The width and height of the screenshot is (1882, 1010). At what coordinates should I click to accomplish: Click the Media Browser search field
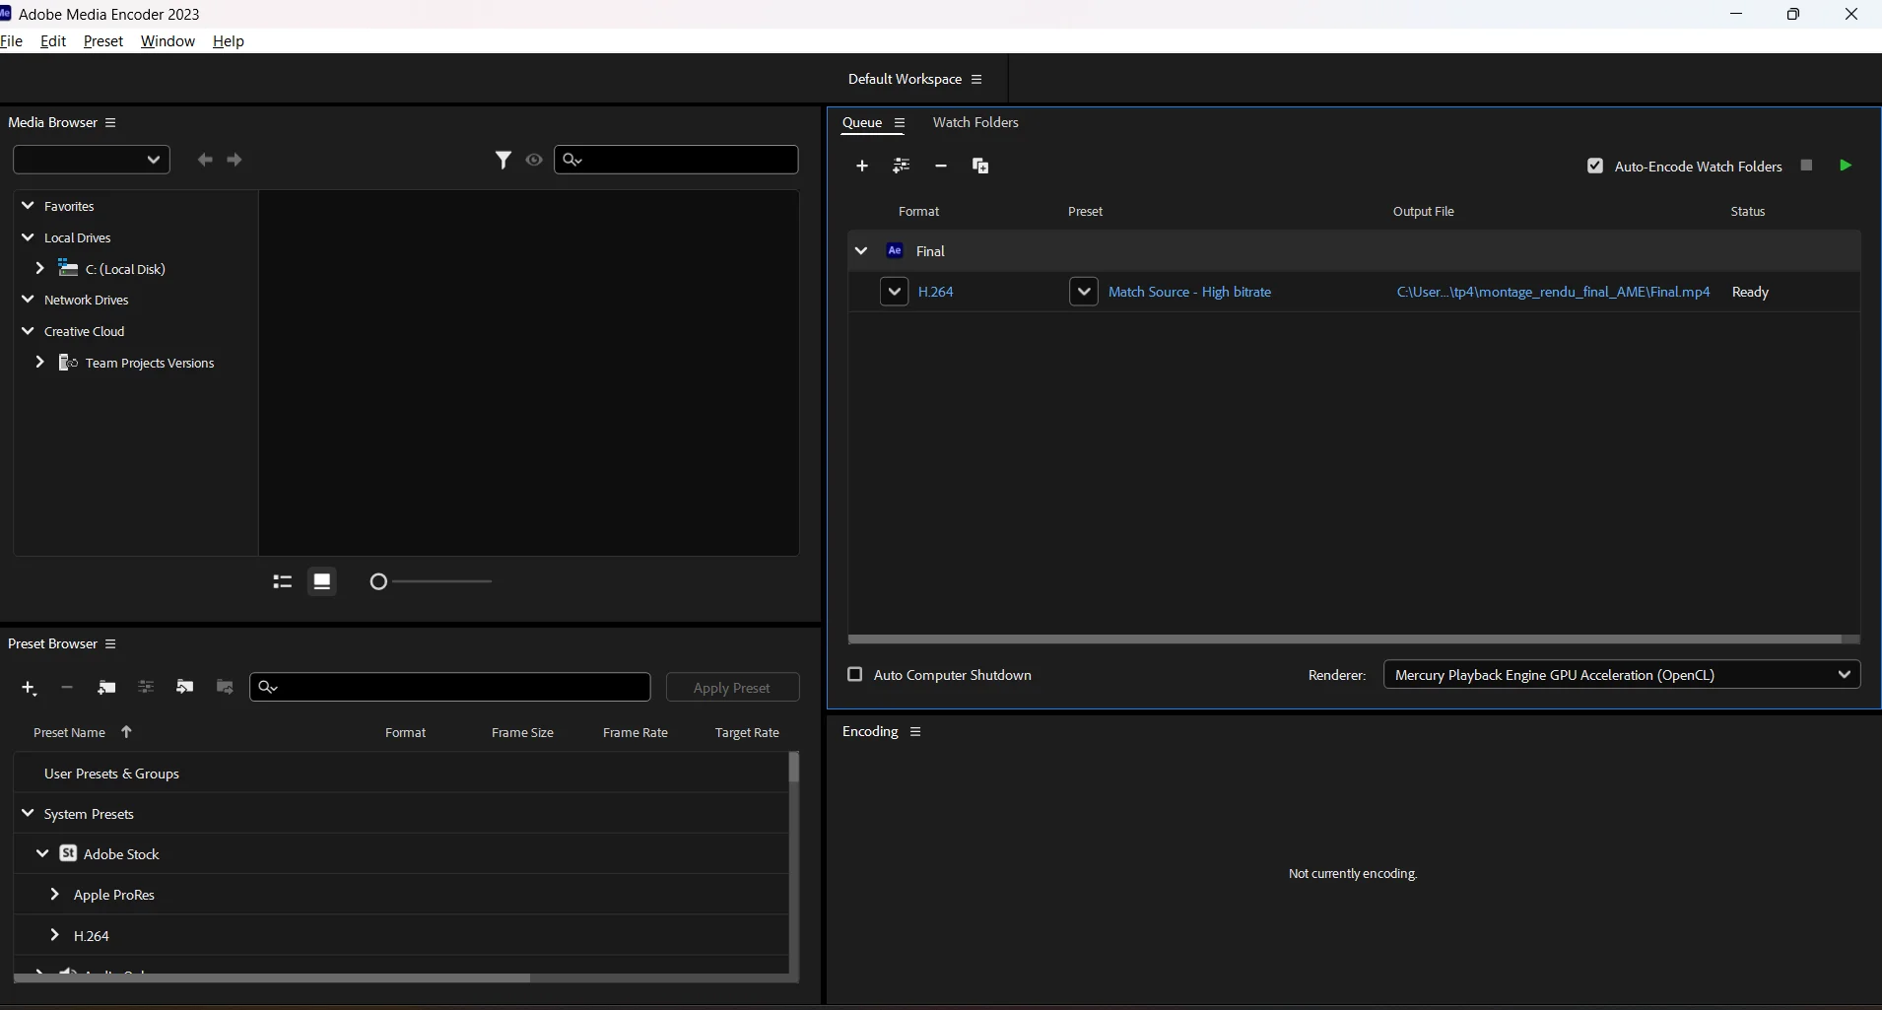pyautogui.click(x=676, y=160)
